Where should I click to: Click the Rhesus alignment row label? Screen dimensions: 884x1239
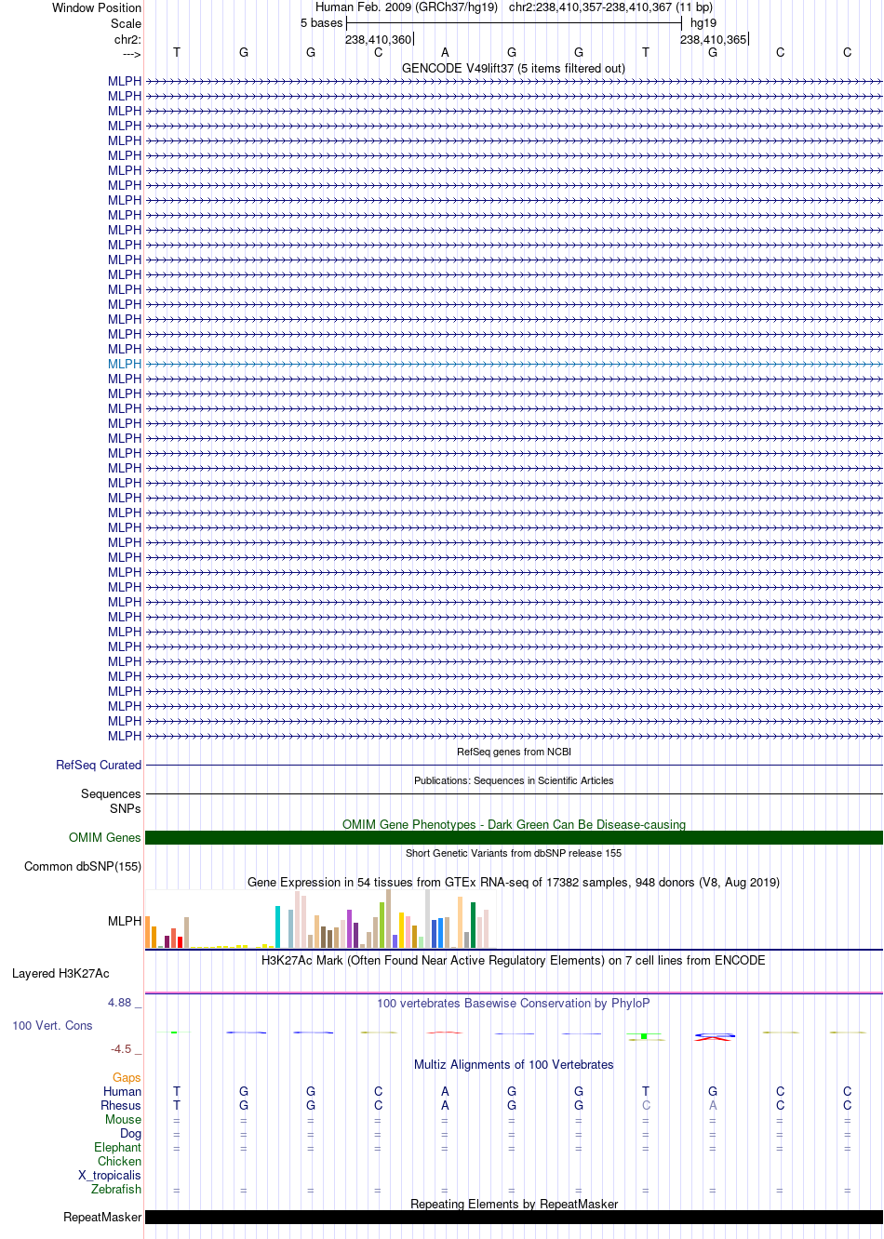point(121,1106)
